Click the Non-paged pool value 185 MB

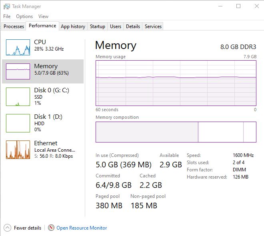coord(144,205)
